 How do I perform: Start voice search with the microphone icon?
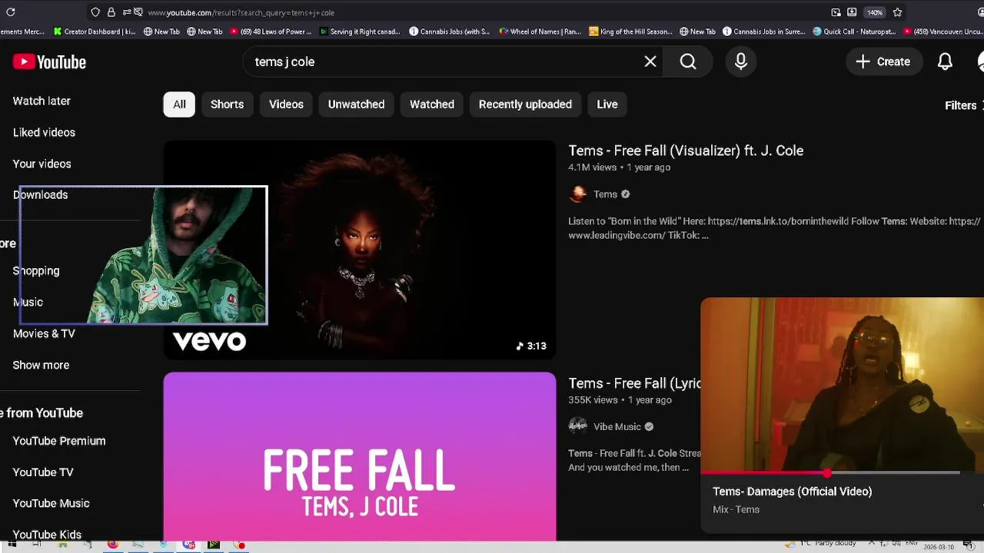click(741, 61)
